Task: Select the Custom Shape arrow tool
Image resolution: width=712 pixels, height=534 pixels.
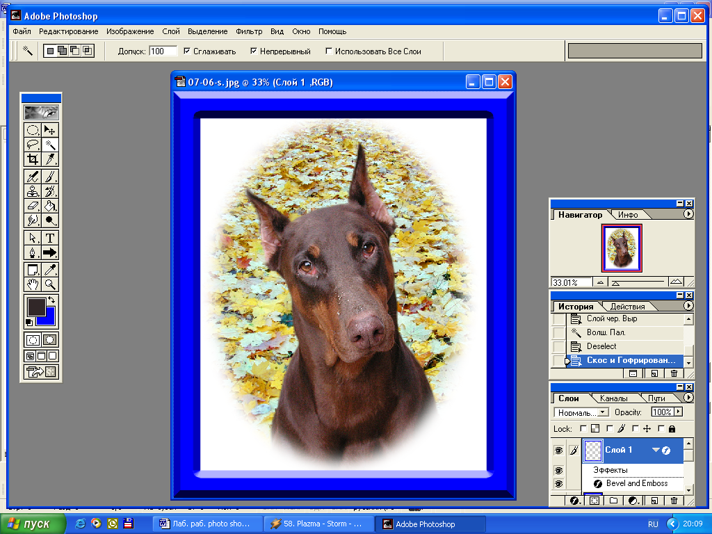Action: pos(50,252)
